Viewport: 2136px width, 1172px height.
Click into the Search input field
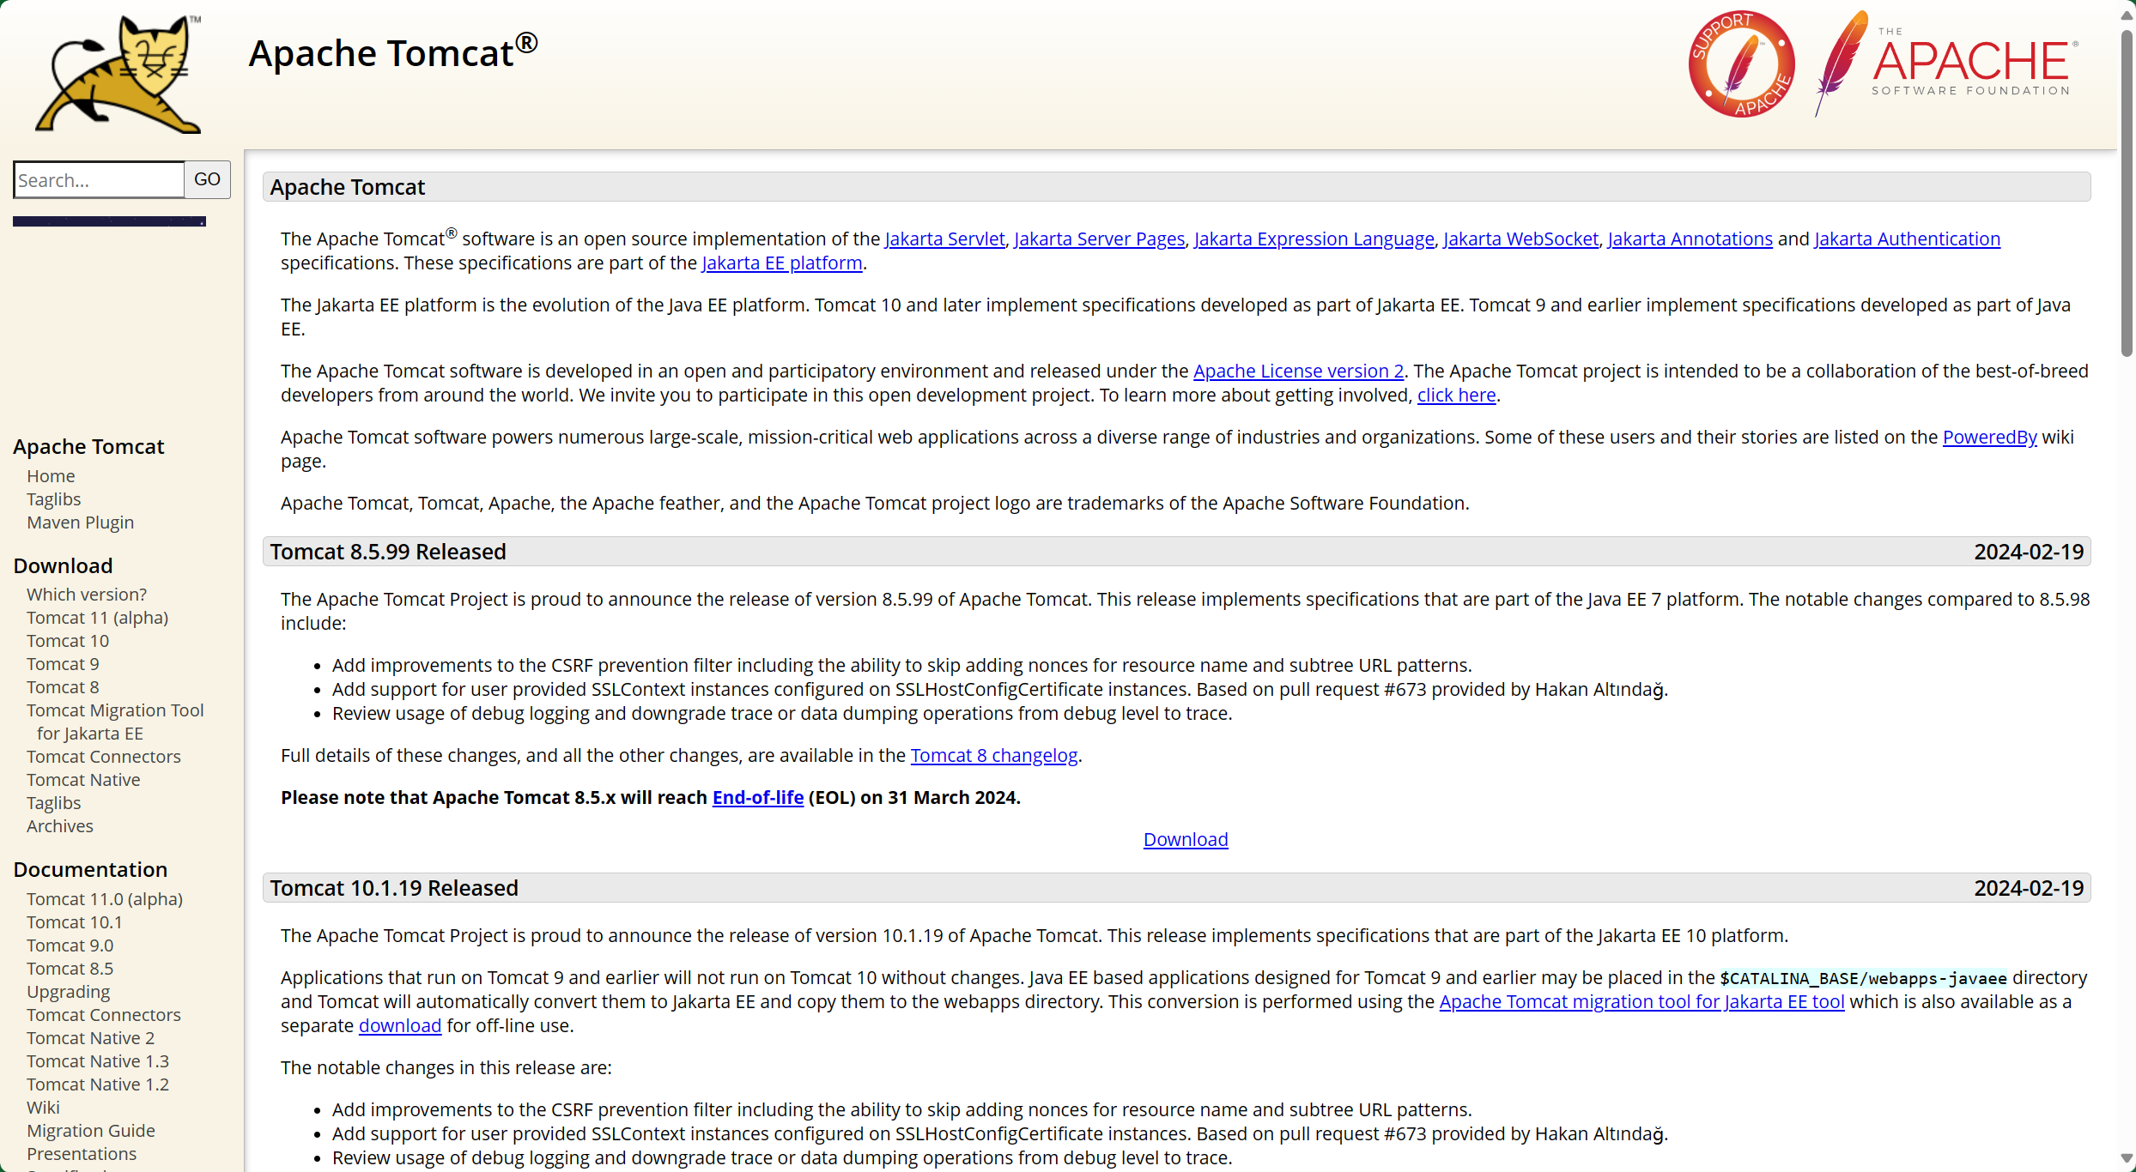click(99, 179)
